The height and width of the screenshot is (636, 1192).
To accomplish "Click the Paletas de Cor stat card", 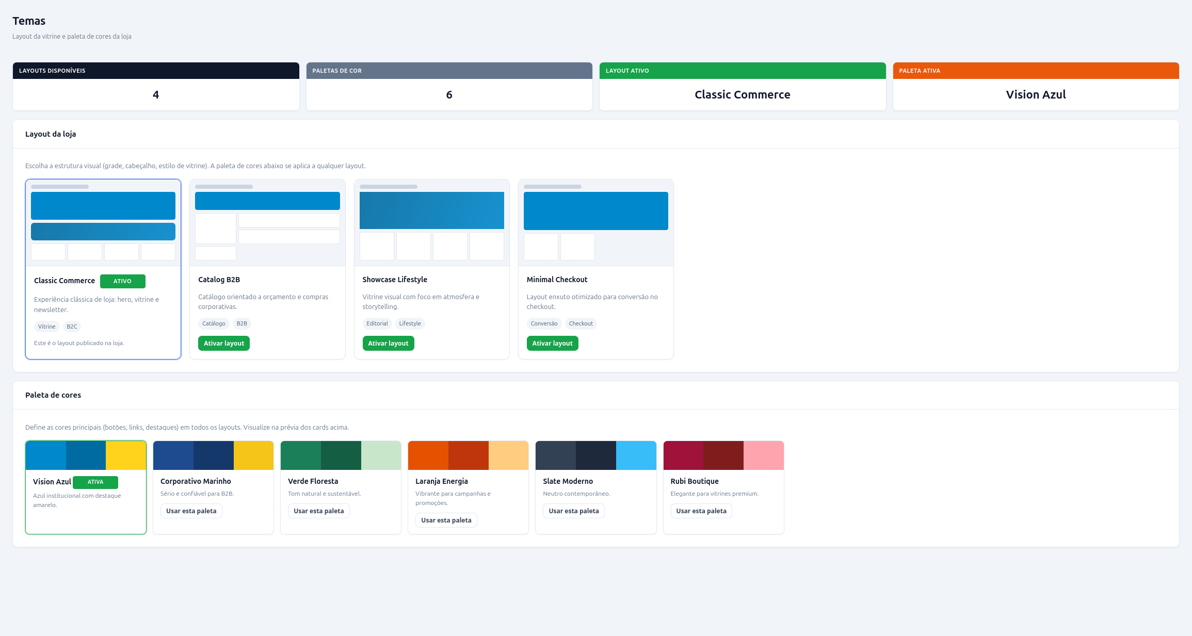I will click(449, 87).
